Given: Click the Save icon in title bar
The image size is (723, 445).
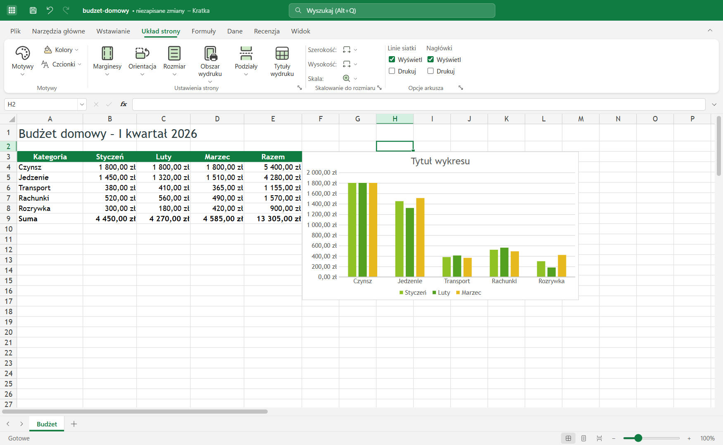Looking at the screenshot, I should [33, 10].
